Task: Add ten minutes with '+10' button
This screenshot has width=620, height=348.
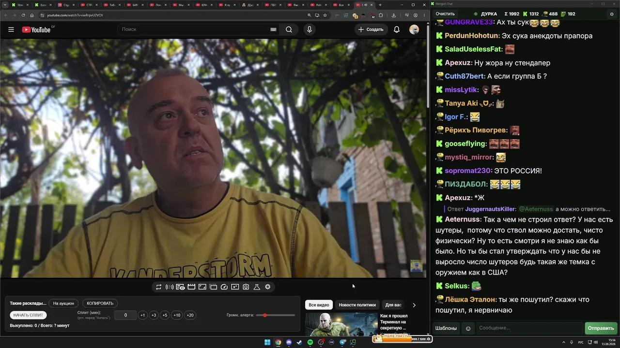Action: pyautogui.click(x=177, y=315)
